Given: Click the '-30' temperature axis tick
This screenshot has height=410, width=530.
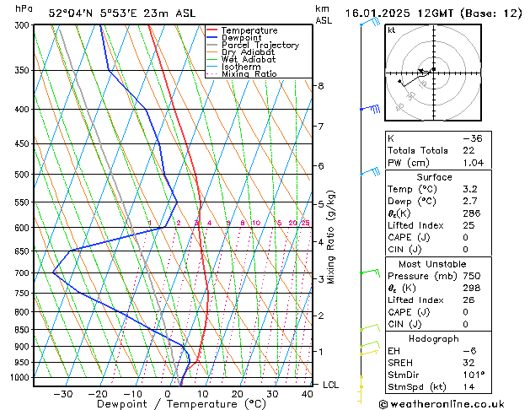Looking at the screenshot, I should tap(63, 394).
